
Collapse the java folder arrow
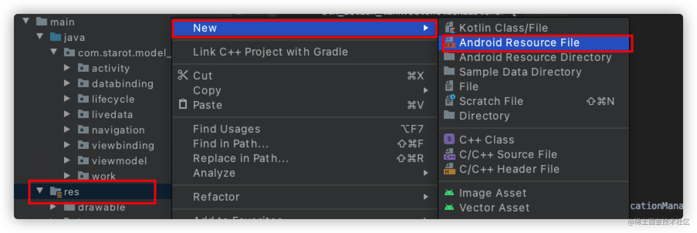pos(40,37)
